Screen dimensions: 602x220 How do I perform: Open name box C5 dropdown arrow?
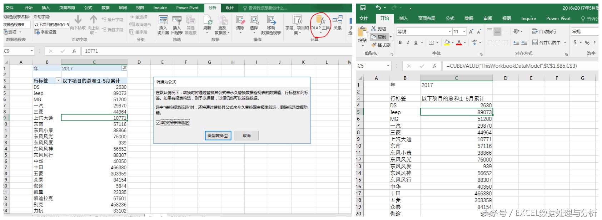[388, 66]
